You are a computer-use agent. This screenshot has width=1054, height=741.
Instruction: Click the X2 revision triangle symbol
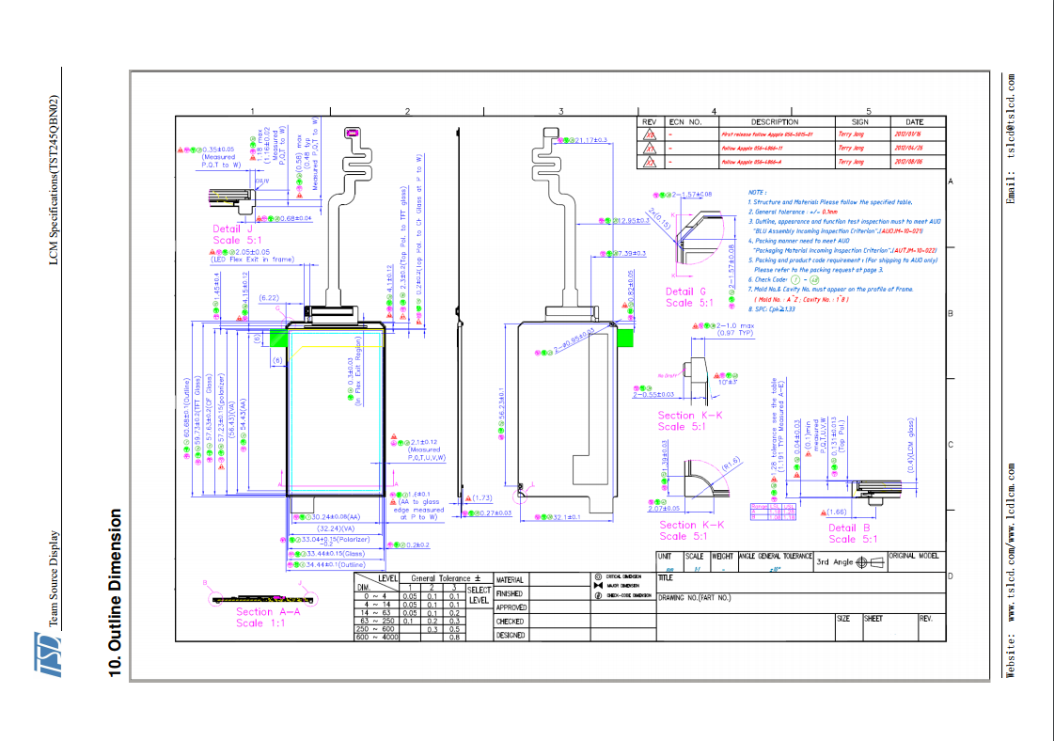pos(649,162)
